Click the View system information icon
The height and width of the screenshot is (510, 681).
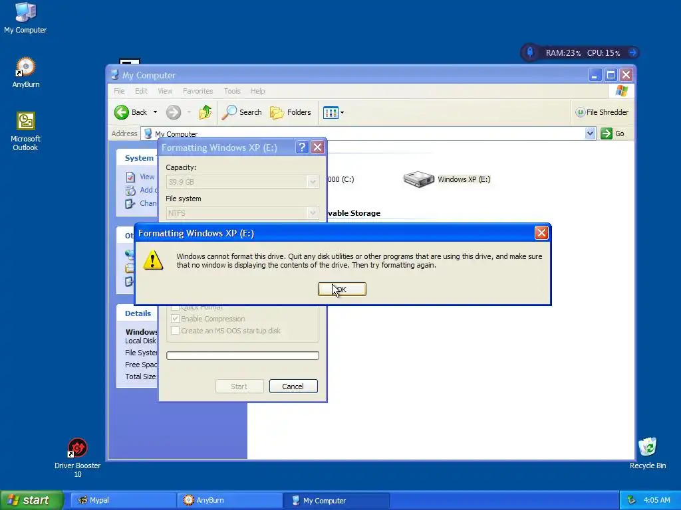point(130,177)
